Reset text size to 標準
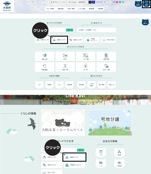This screenshot has width=151, height=174. click(x=105, y=2)
